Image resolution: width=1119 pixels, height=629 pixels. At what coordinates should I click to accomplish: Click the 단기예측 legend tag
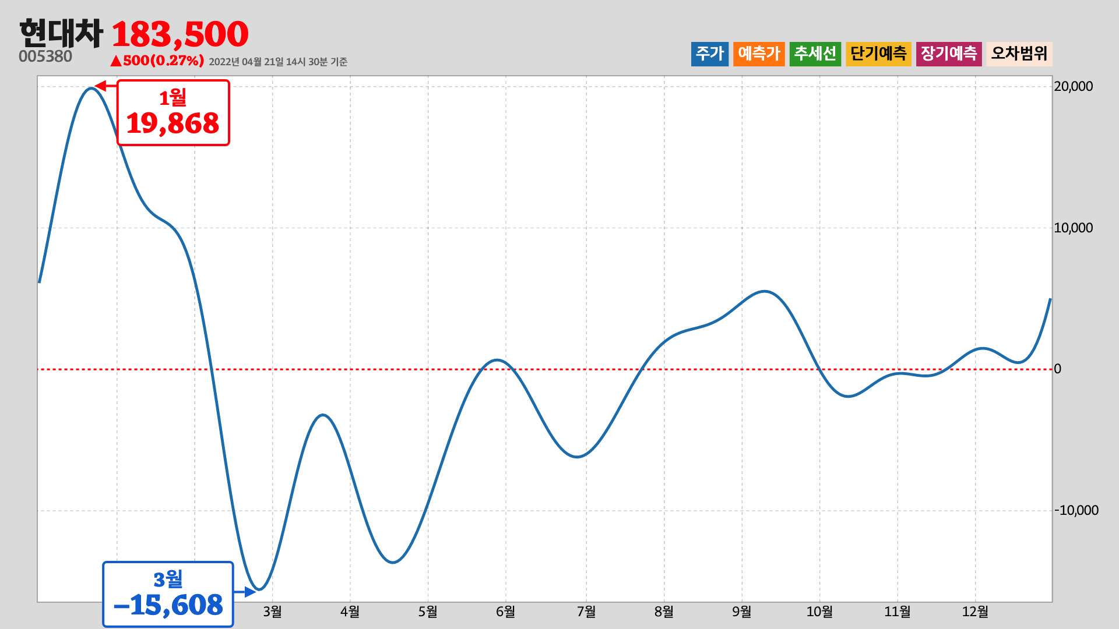coord(878,54)
